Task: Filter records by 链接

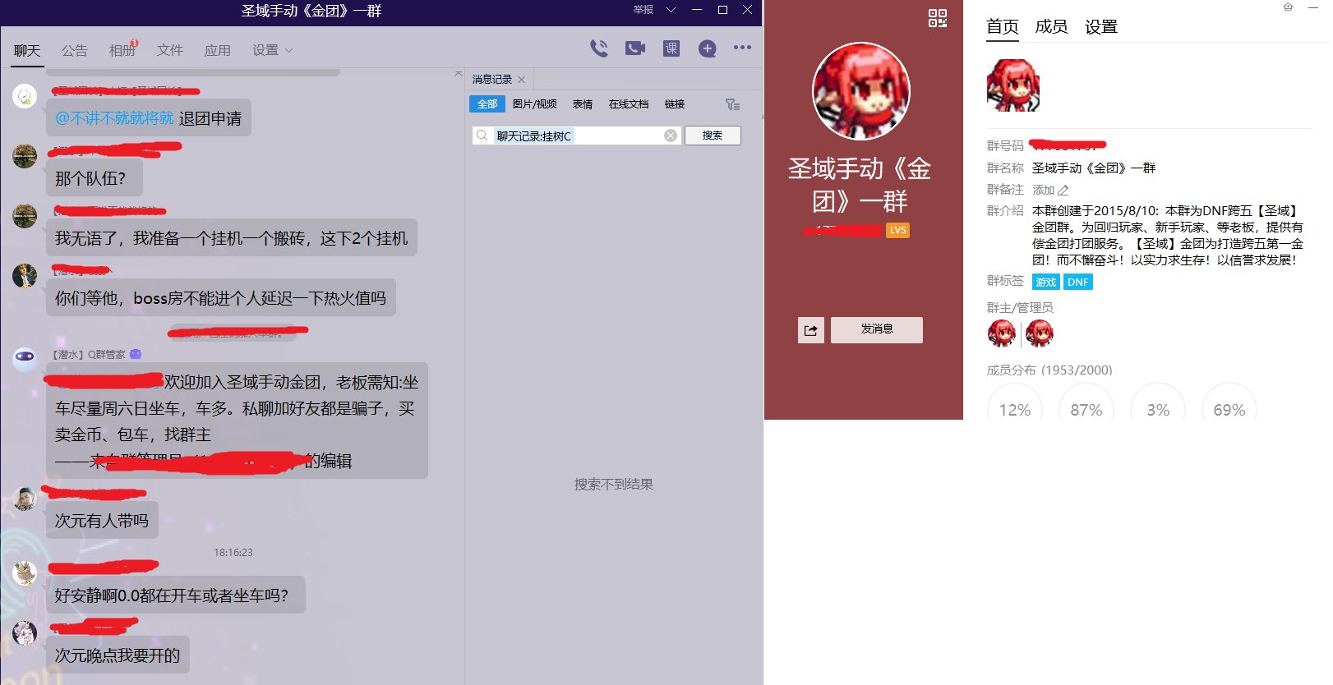Action: [x=675, y=104]
